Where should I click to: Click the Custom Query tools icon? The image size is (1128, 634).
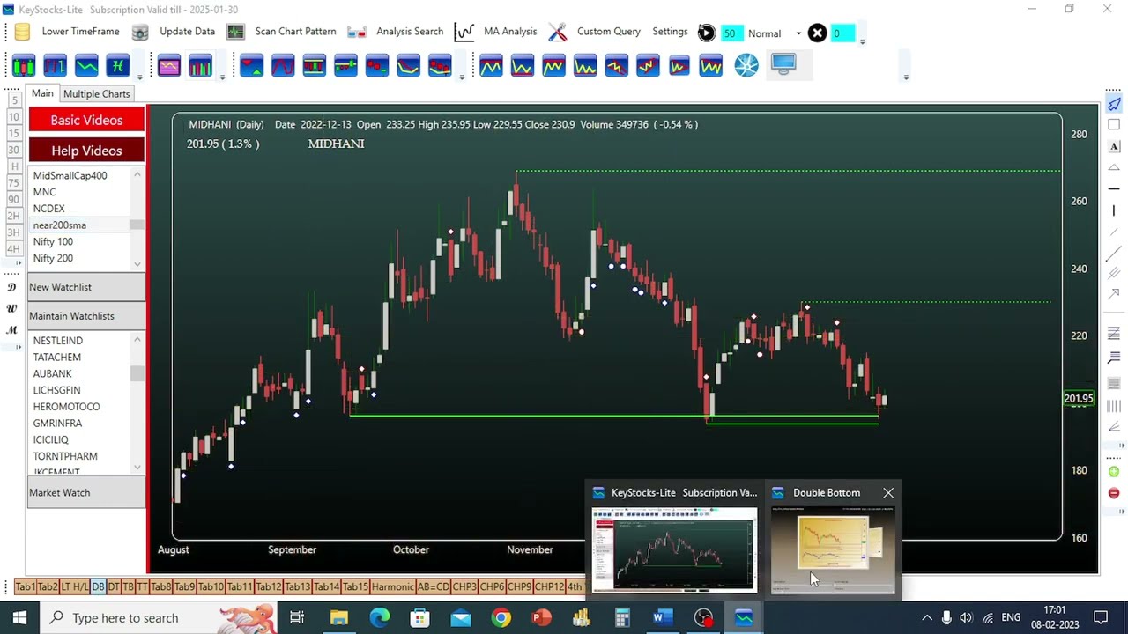click(x=558, y=33)
